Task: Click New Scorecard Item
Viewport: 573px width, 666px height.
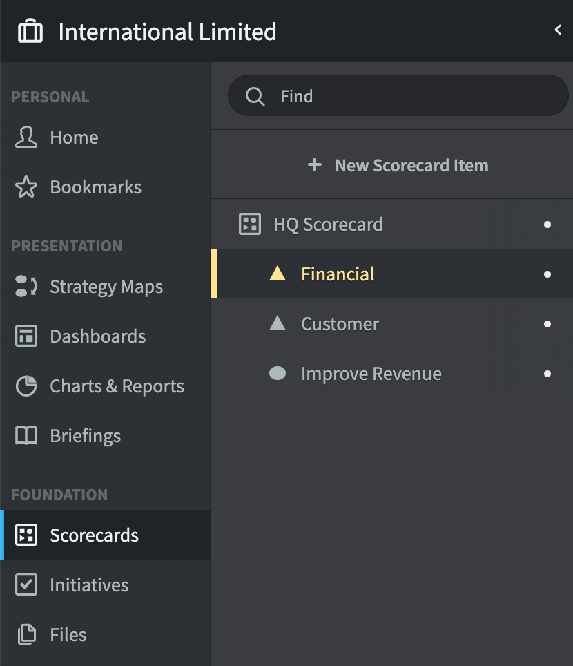Action: (x=398, y=165)
